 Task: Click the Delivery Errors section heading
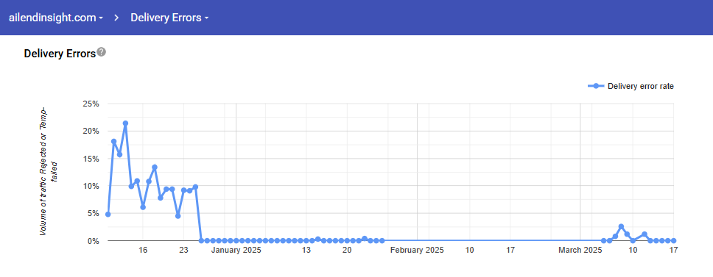point(60,54)
